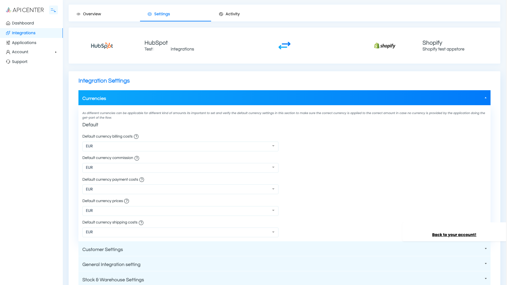Image resolution: width=508 pixels, height=285 pixels.
Task: Show help for default currency prices
Action: point(127,201)
